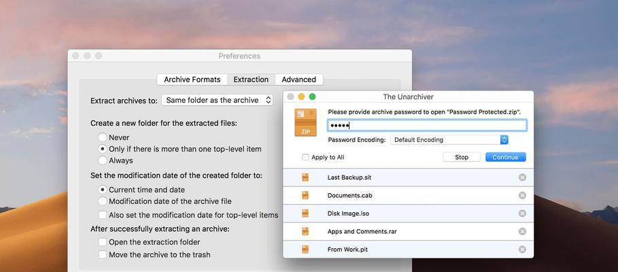Click the Last Backup.sit file icon
This screenshot has height=272, width=618.
pyautogui.click(x=305, y=177)
